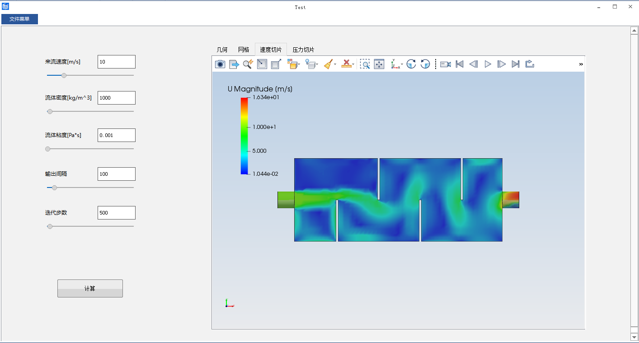Screen dimensions: 639x343
Task: Click the 输出间隔 input field
Action: click(117, 174)
